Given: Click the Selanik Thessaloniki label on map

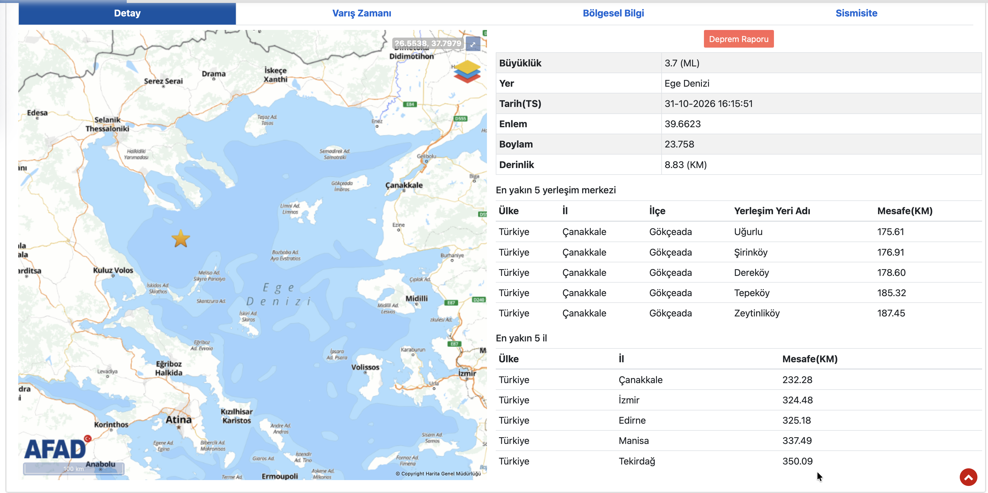Looking at the screenshot, I should [107, 124].
